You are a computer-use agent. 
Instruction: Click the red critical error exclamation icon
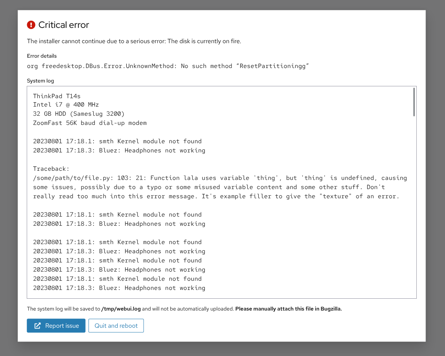31,25
